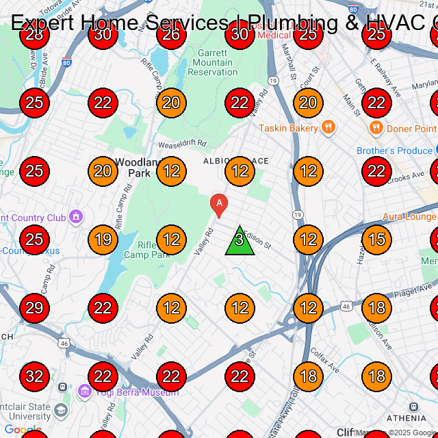Image resolution: width=438 pixels, height=438 pixels.
Task: Select the green triangle ranked 3
Action: click(x=240, y=242)
